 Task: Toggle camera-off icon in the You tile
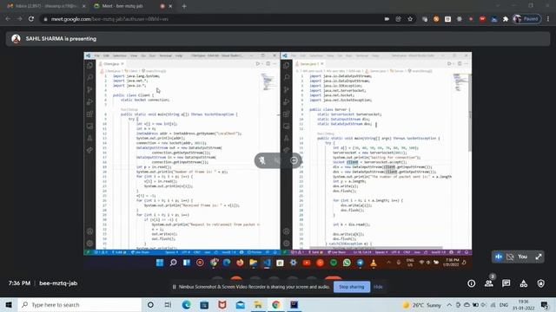(510, 257)
